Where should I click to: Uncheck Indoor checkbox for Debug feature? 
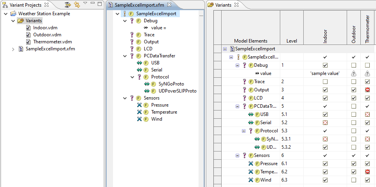click(325, 65)
